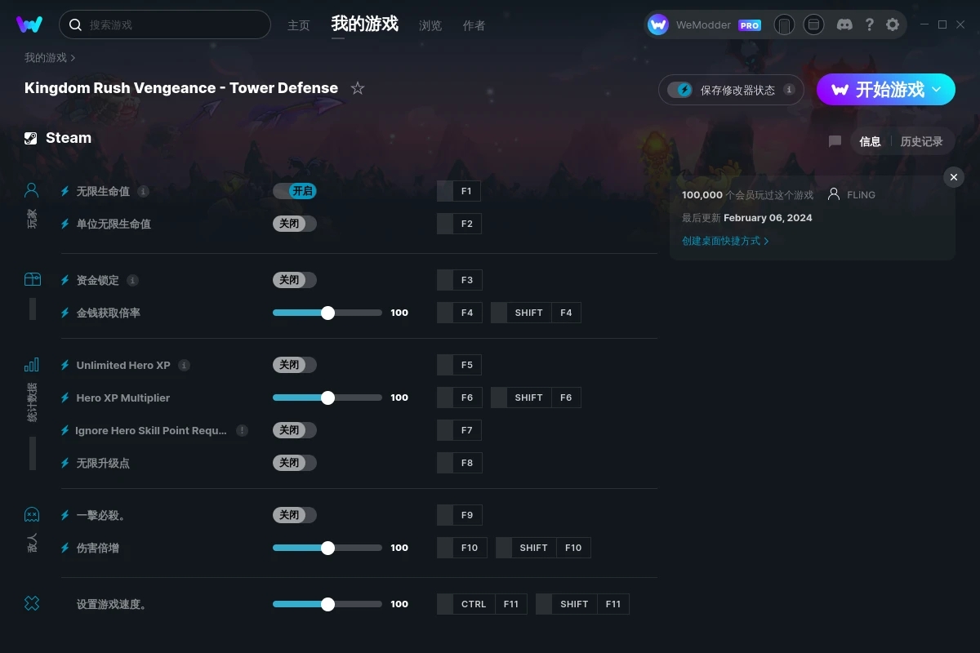Click the overlay window icon in header
Screen dimensions: 980x653
tap(813, 24)
